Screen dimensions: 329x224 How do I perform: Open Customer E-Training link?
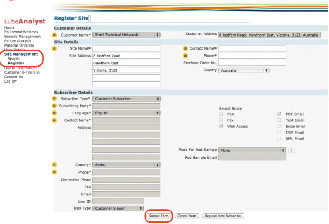coord(22,72)
